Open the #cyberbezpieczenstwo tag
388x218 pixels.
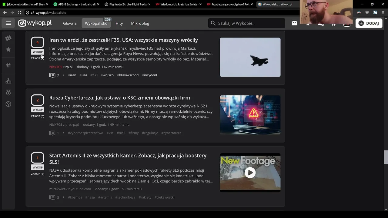(85, 133)
